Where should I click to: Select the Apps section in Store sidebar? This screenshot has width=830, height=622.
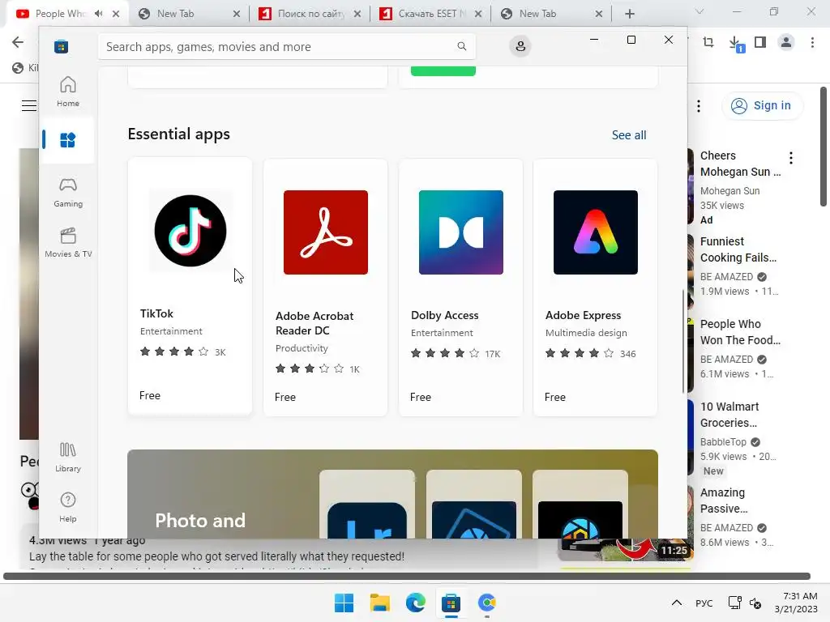coord(68,140)
